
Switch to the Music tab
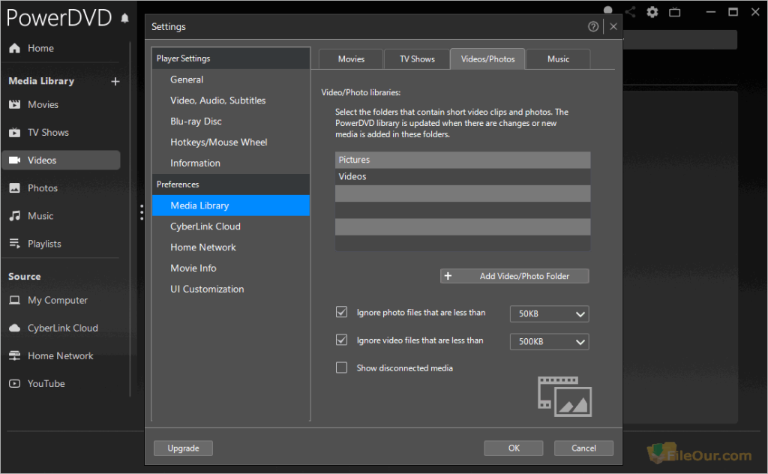[558, 58]
